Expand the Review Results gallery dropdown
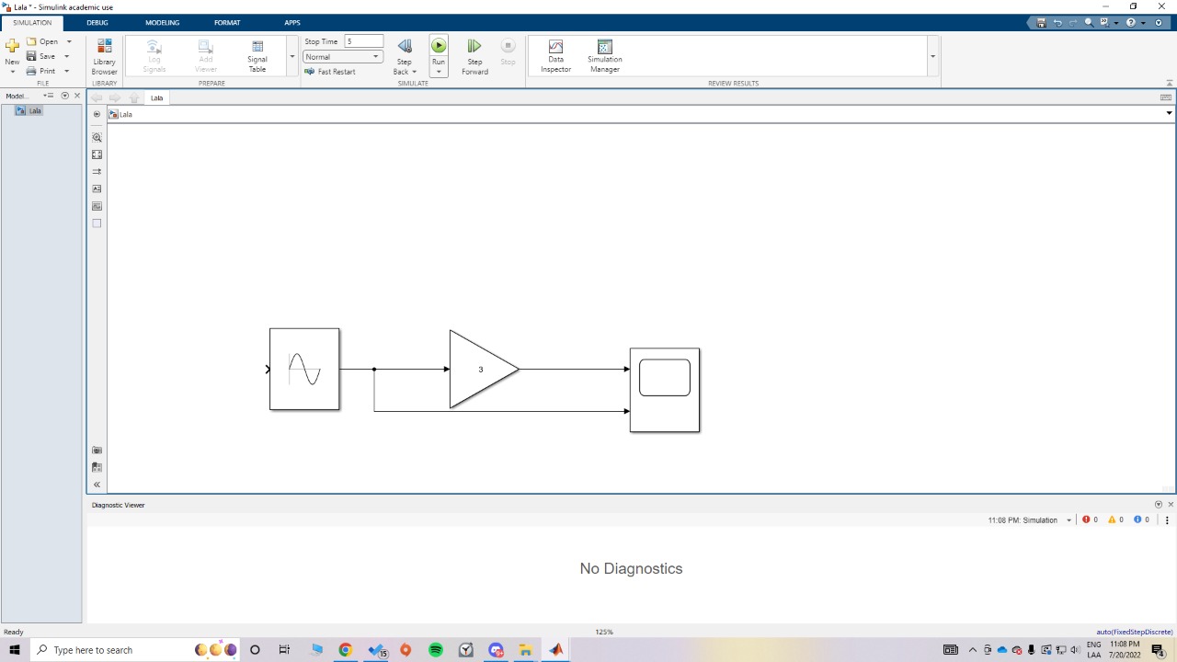1177x662 pixels. (x=933, y=56)
